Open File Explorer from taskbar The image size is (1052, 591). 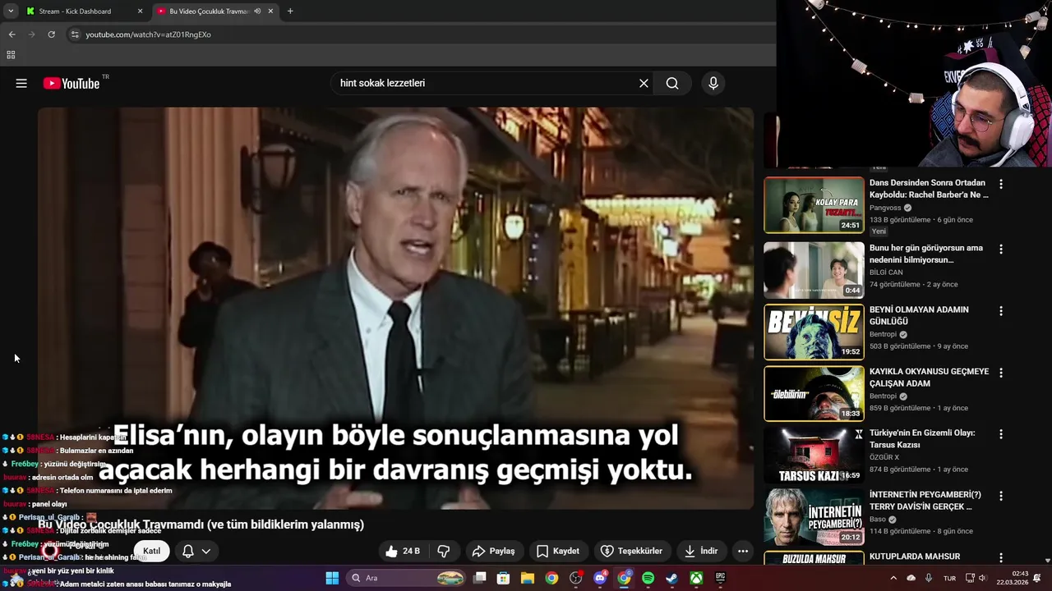coord(528,578)
